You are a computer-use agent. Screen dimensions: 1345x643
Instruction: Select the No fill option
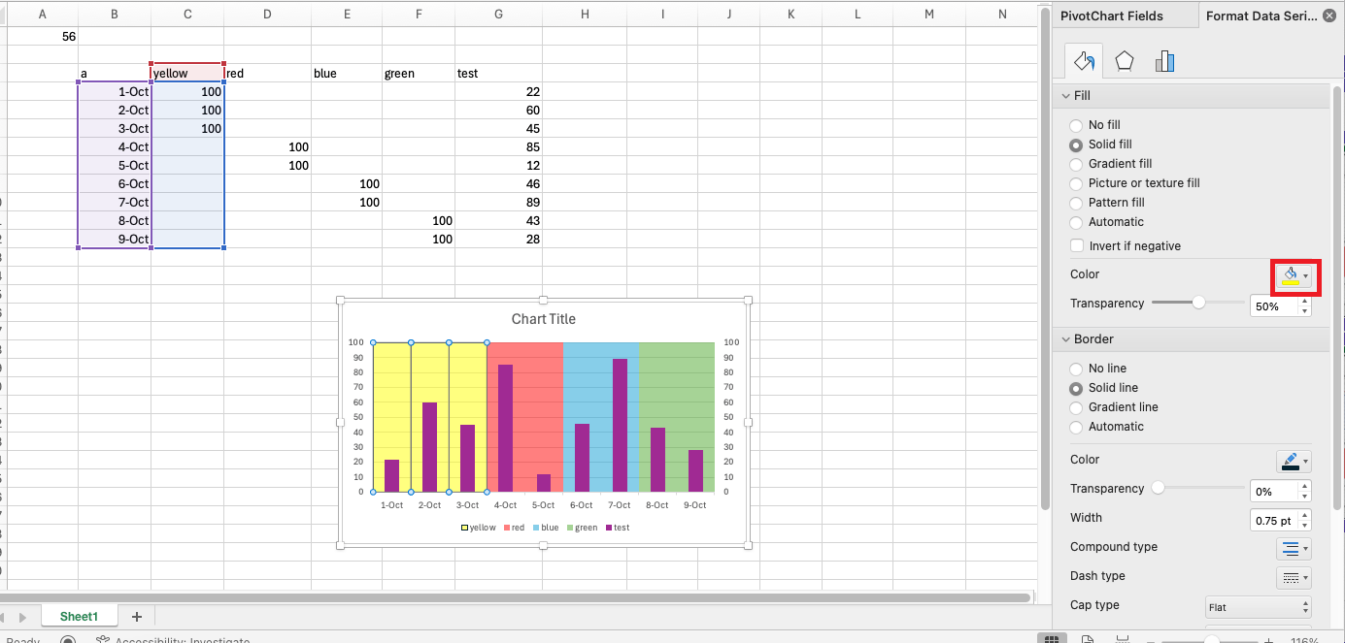1076,125
